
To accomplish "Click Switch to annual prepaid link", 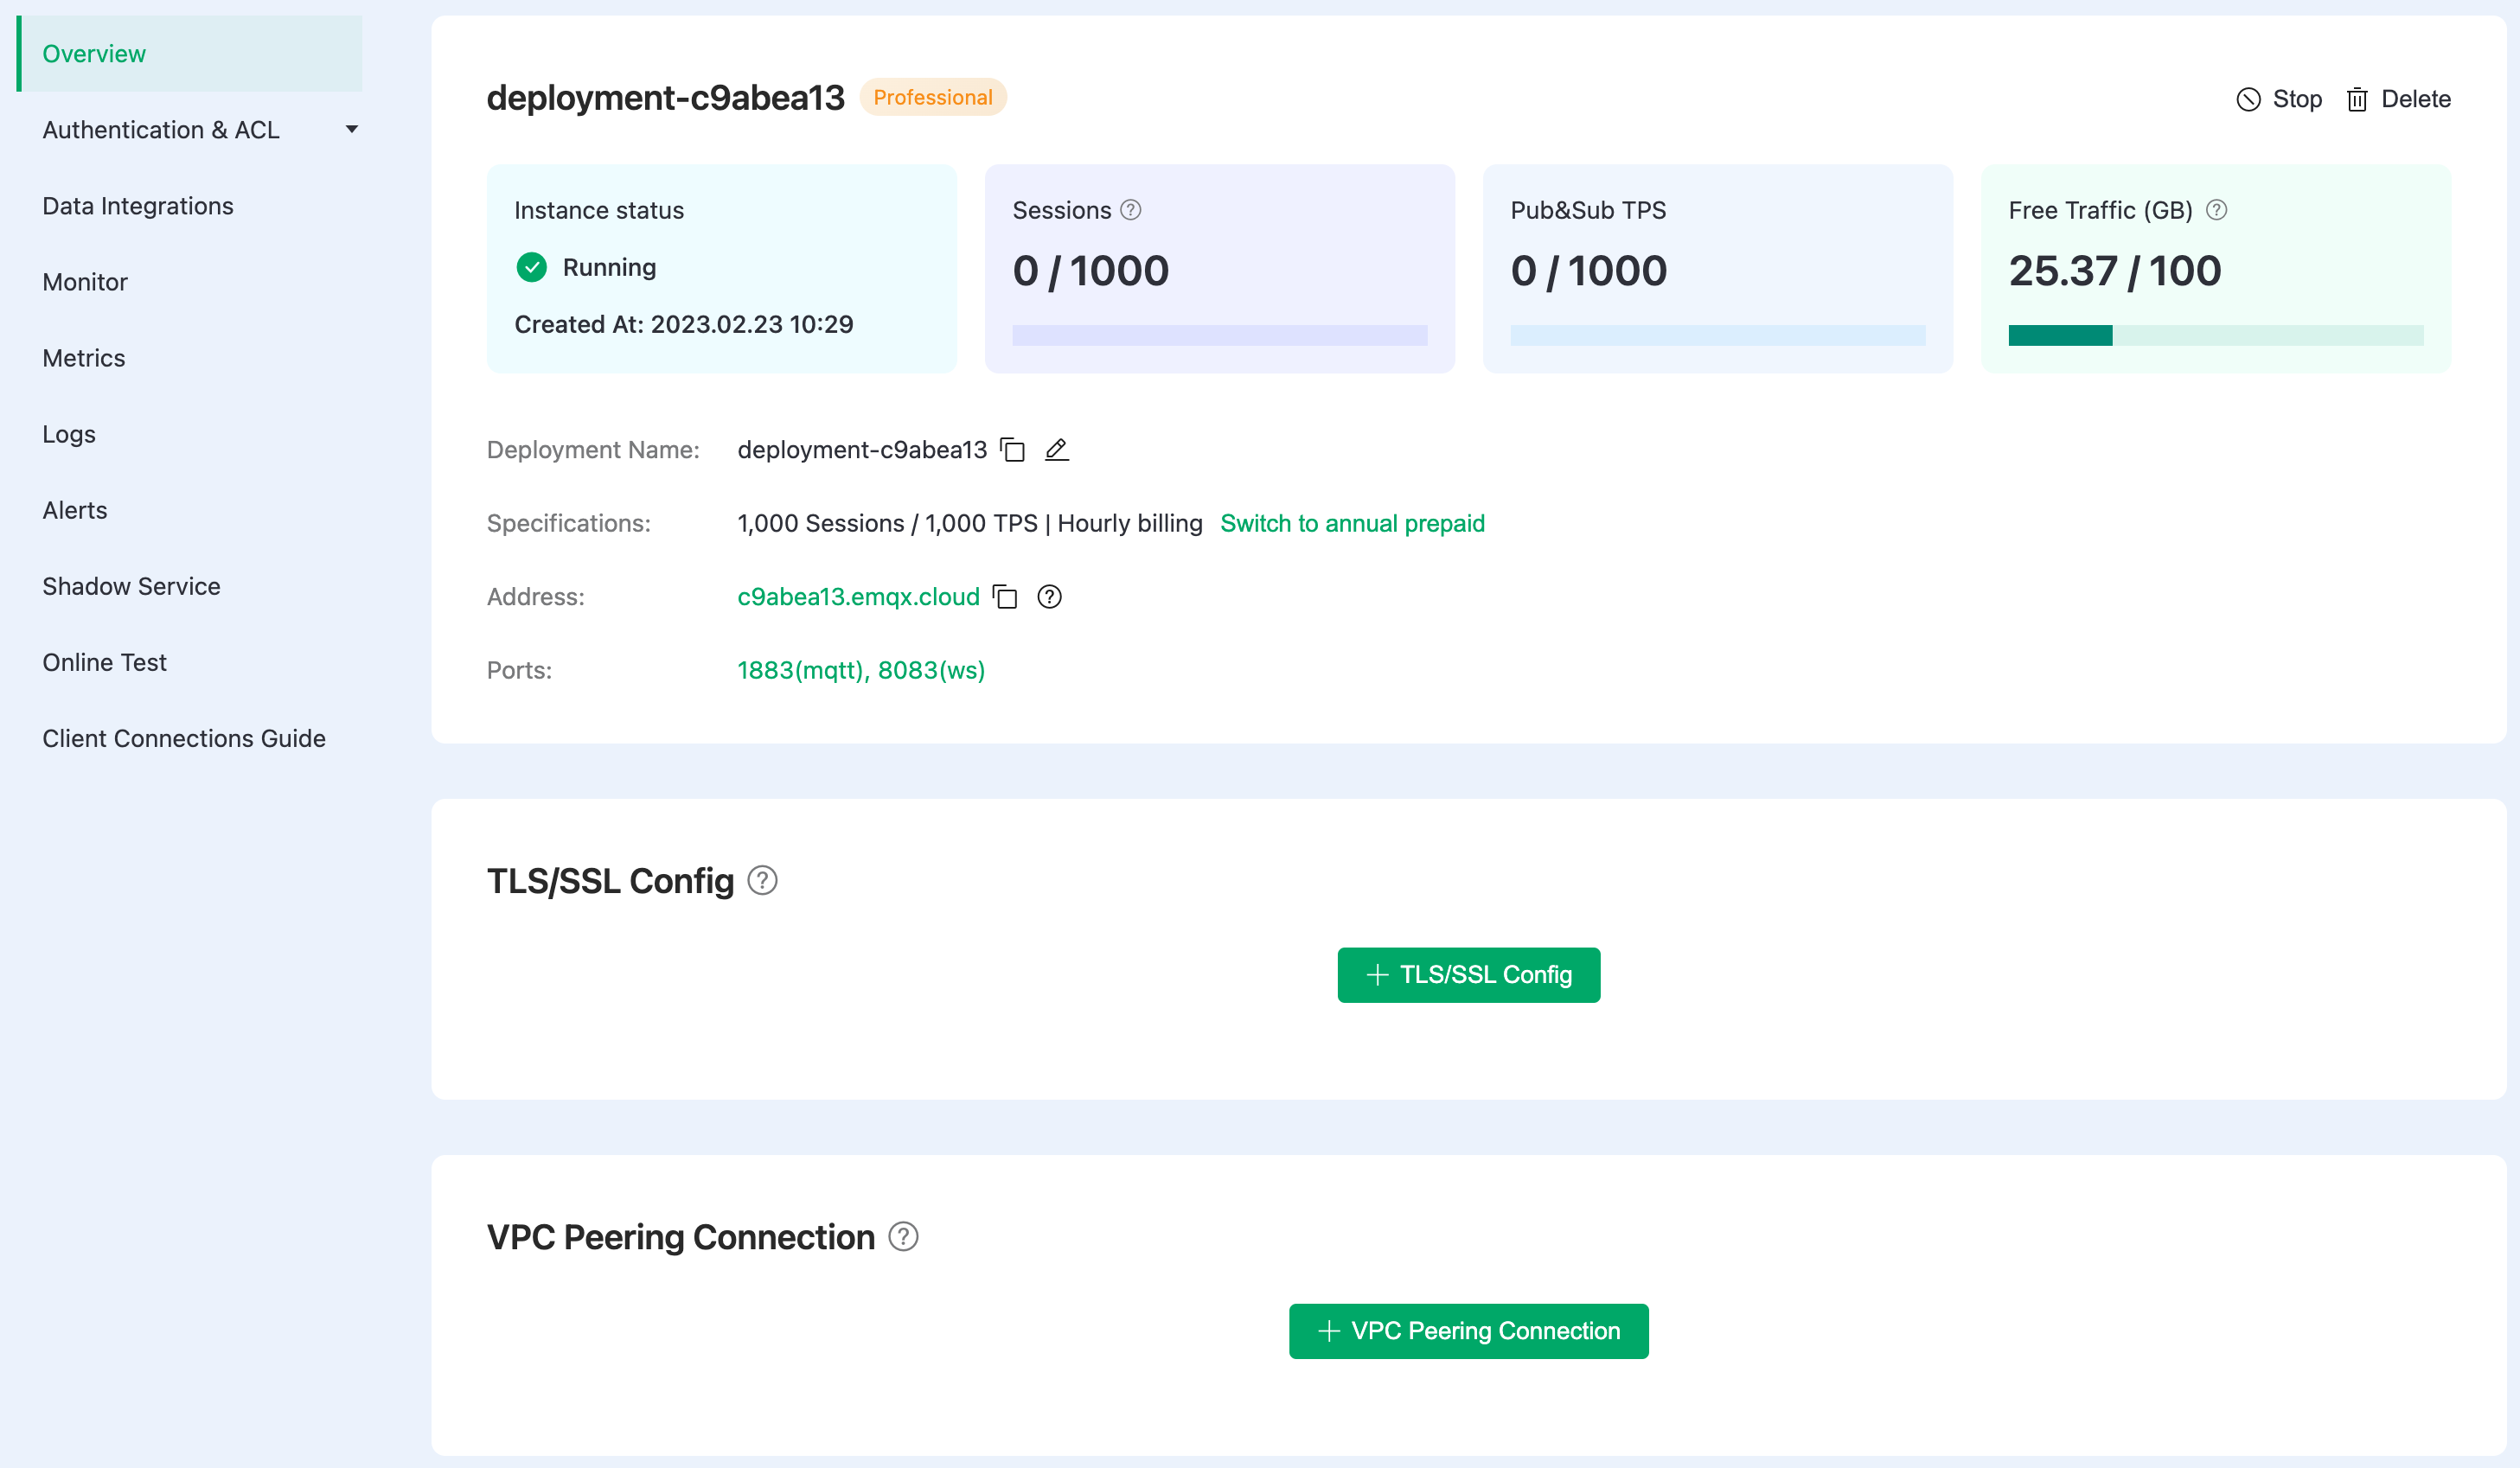I will click(1352, 523).
